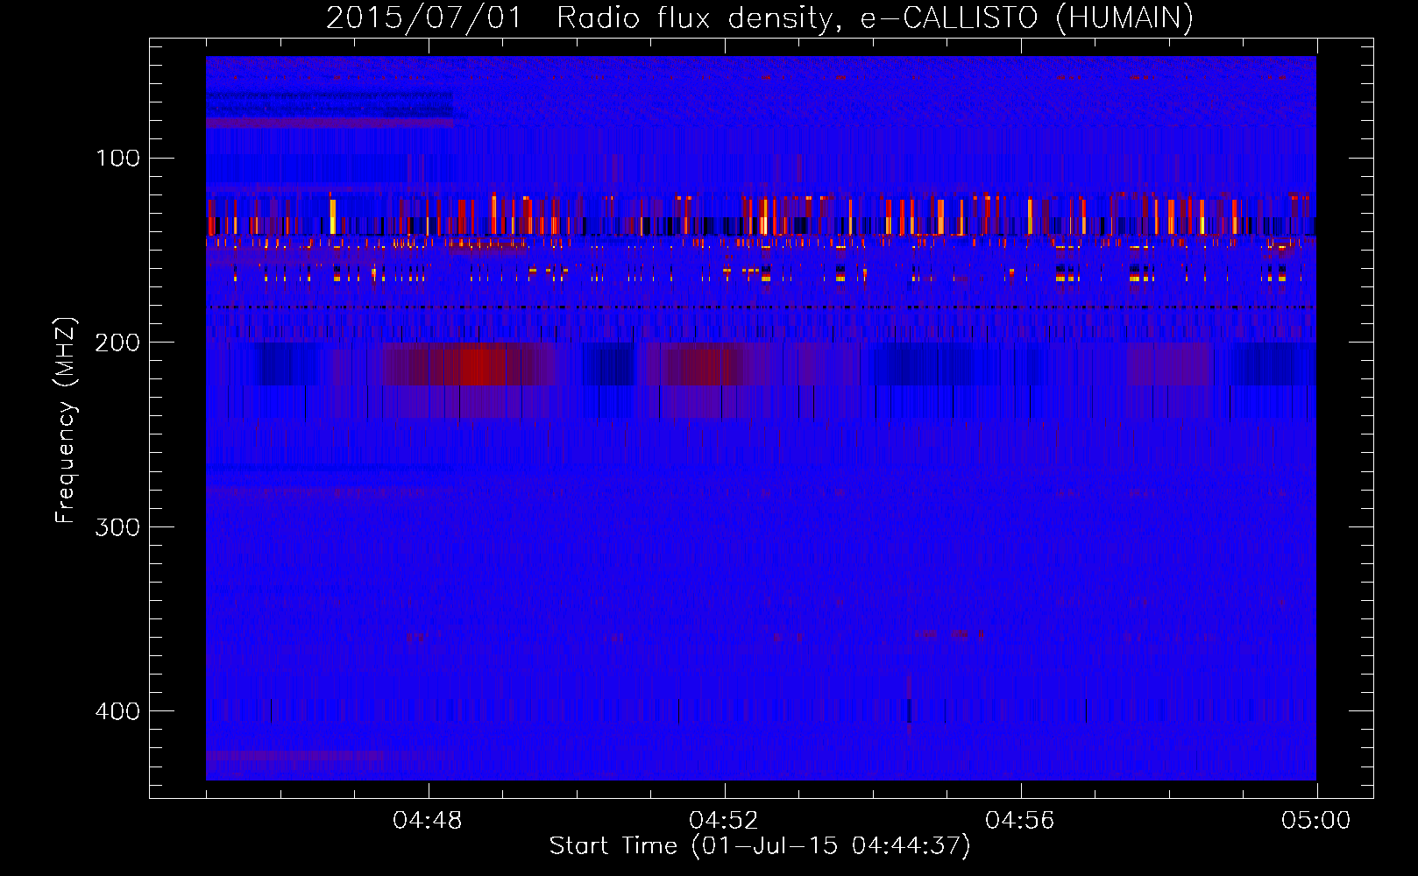This screenshot has width=1418, height=876.
Task: Click the 05:00 time tick label
Action: 1316,821
